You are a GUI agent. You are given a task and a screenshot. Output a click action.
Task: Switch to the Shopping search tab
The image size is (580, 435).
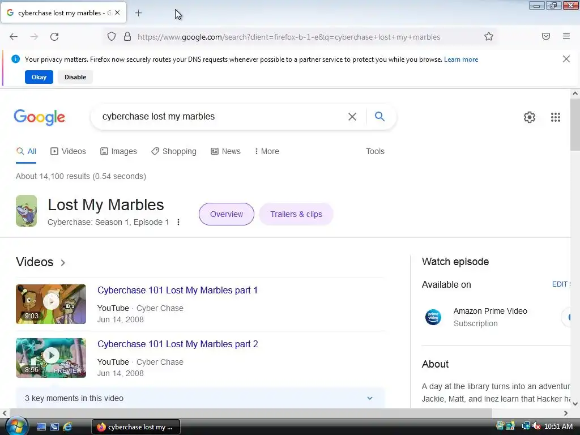[x=173, y=151]
